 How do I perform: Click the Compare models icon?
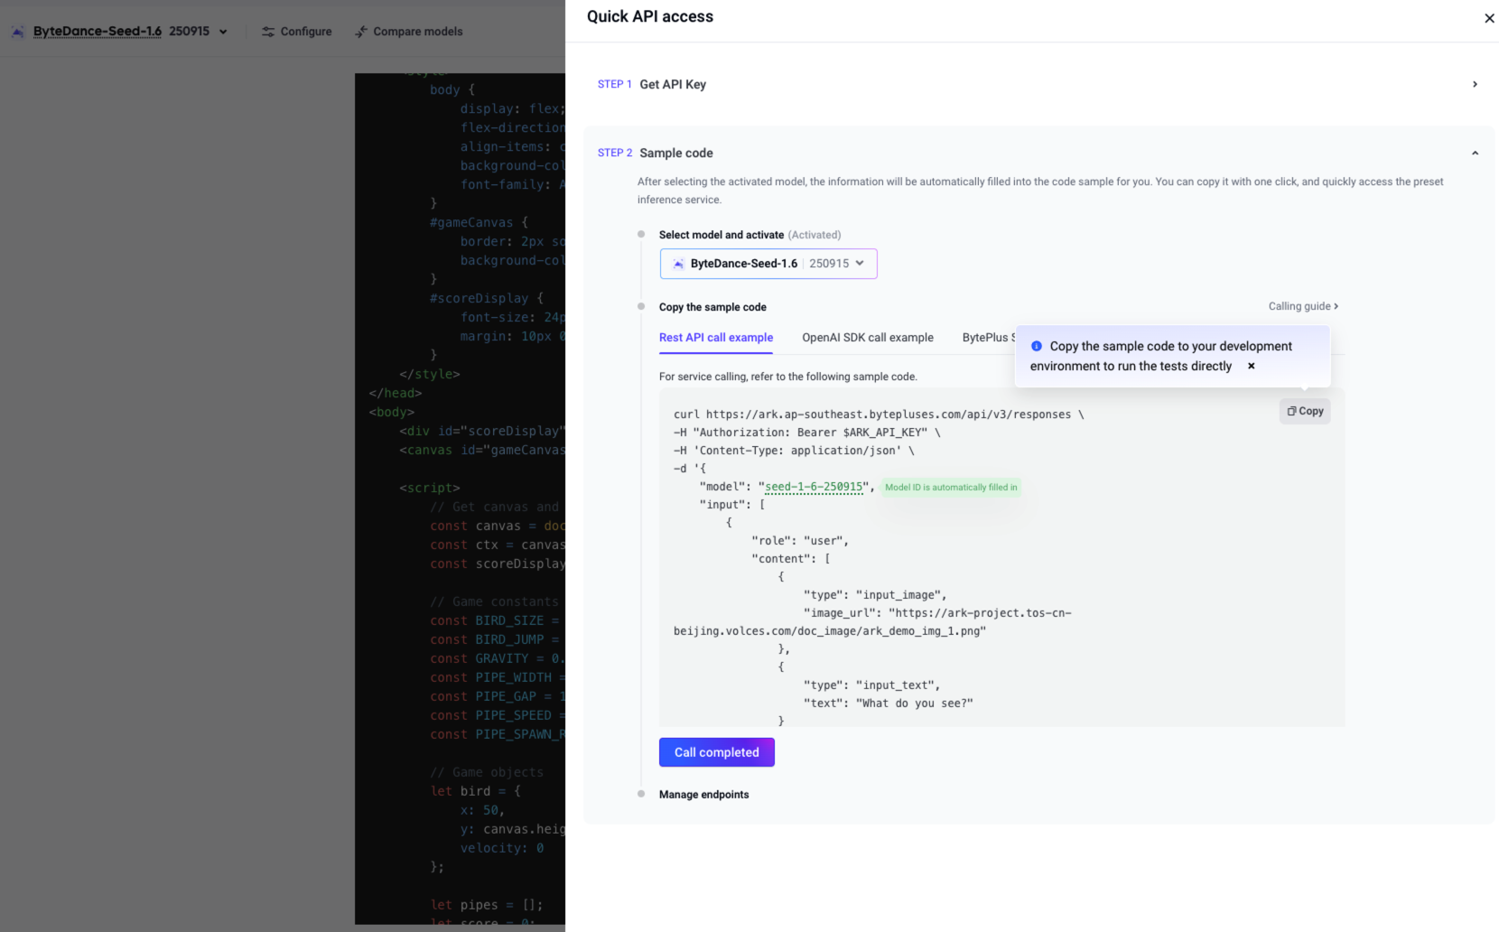click(x=361, y=32)
